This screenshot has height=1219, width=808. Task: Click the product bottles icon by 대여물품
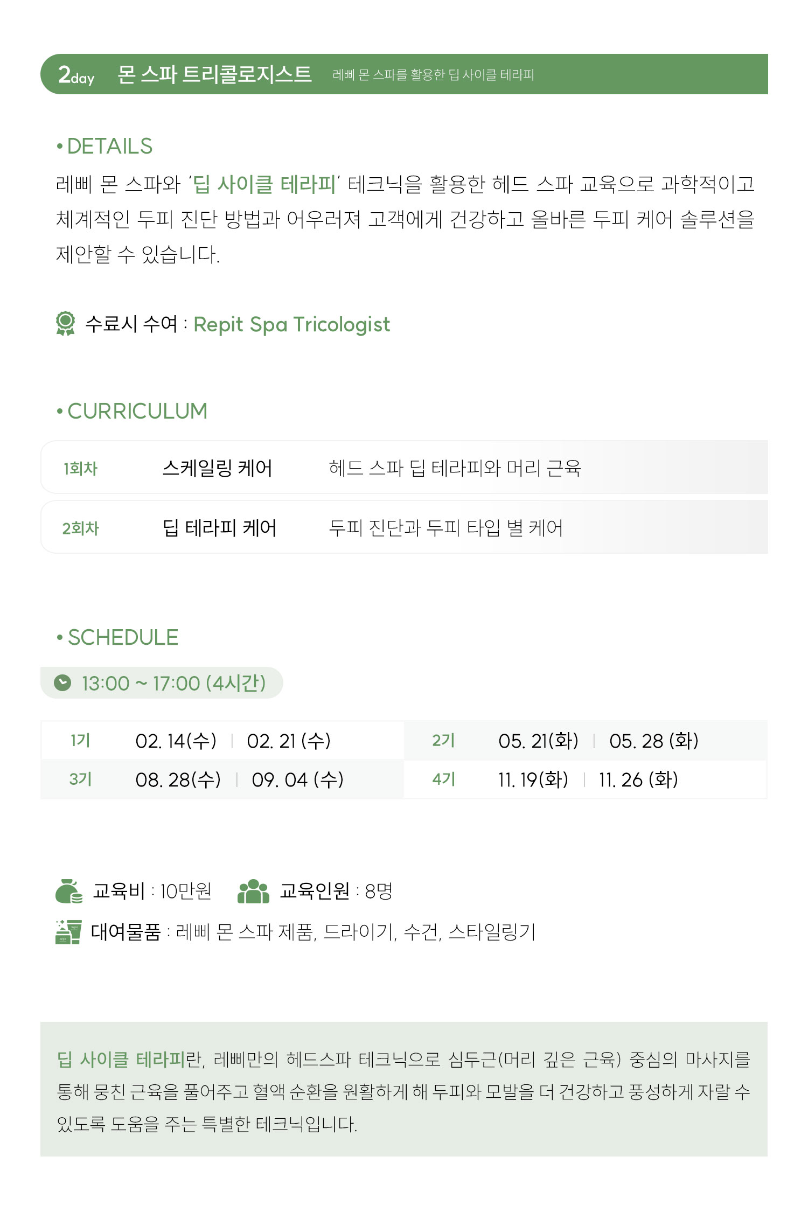coord(68,932)
